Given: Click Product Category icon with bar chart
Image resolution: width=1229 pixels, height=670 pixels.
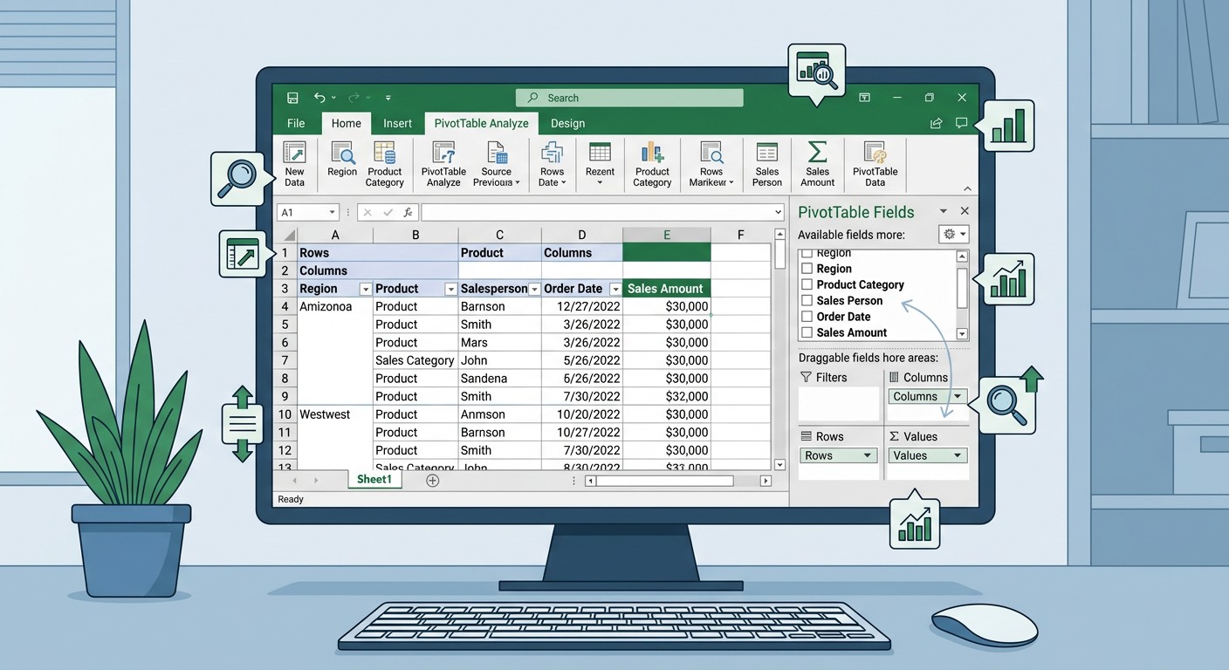Looking at the screenshot, I should [652, 152].
